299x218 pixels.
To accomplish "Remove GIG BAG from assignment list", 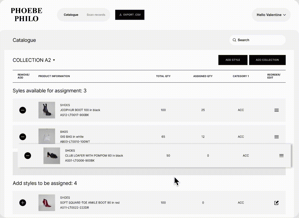I will pyautogui.click(x=22, y=137).
